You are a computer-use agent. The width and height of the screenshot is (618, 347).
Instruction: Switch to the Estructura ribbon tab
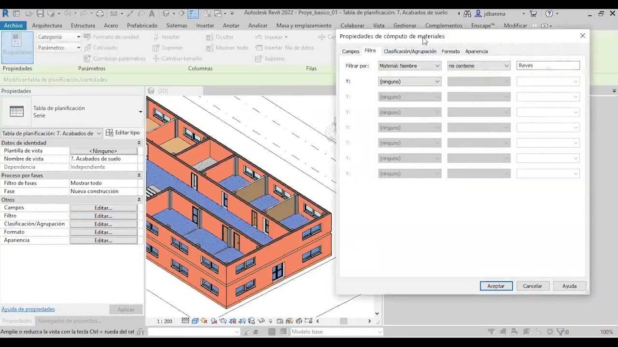83,26
